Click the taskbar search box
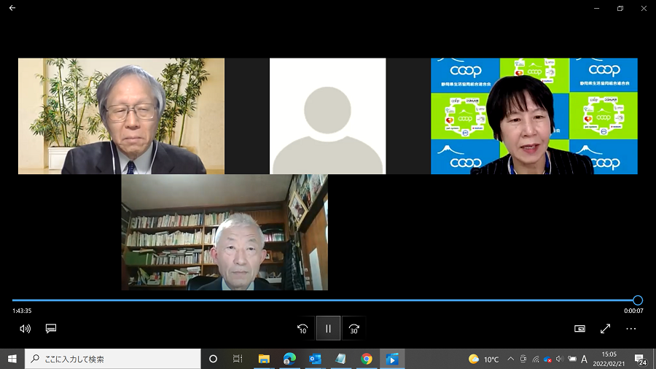 point(113,359)
